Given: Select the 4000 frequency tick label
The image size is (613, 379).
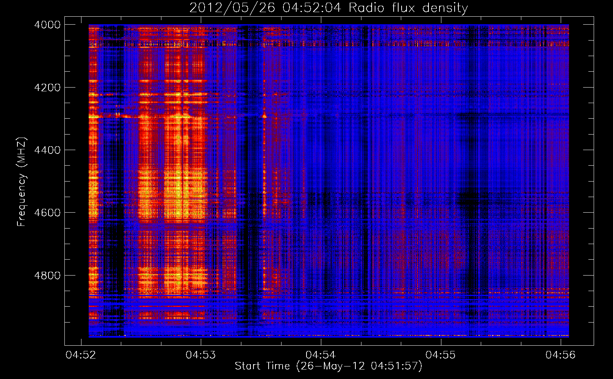Looking at the screenshot, I should click(47, 25).
